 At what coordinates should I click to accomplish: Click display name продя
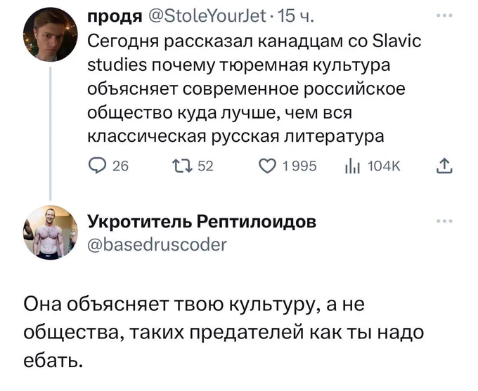114,16
